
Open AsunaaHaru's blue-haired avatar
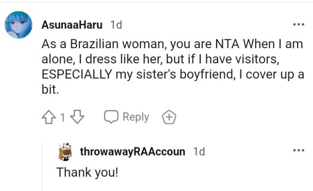click(18, 25)
